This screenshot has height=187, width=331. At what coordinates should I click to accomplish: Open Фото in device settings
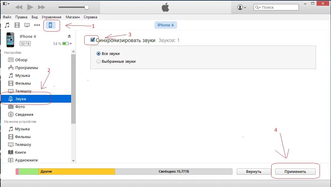[x=36, y=107]
